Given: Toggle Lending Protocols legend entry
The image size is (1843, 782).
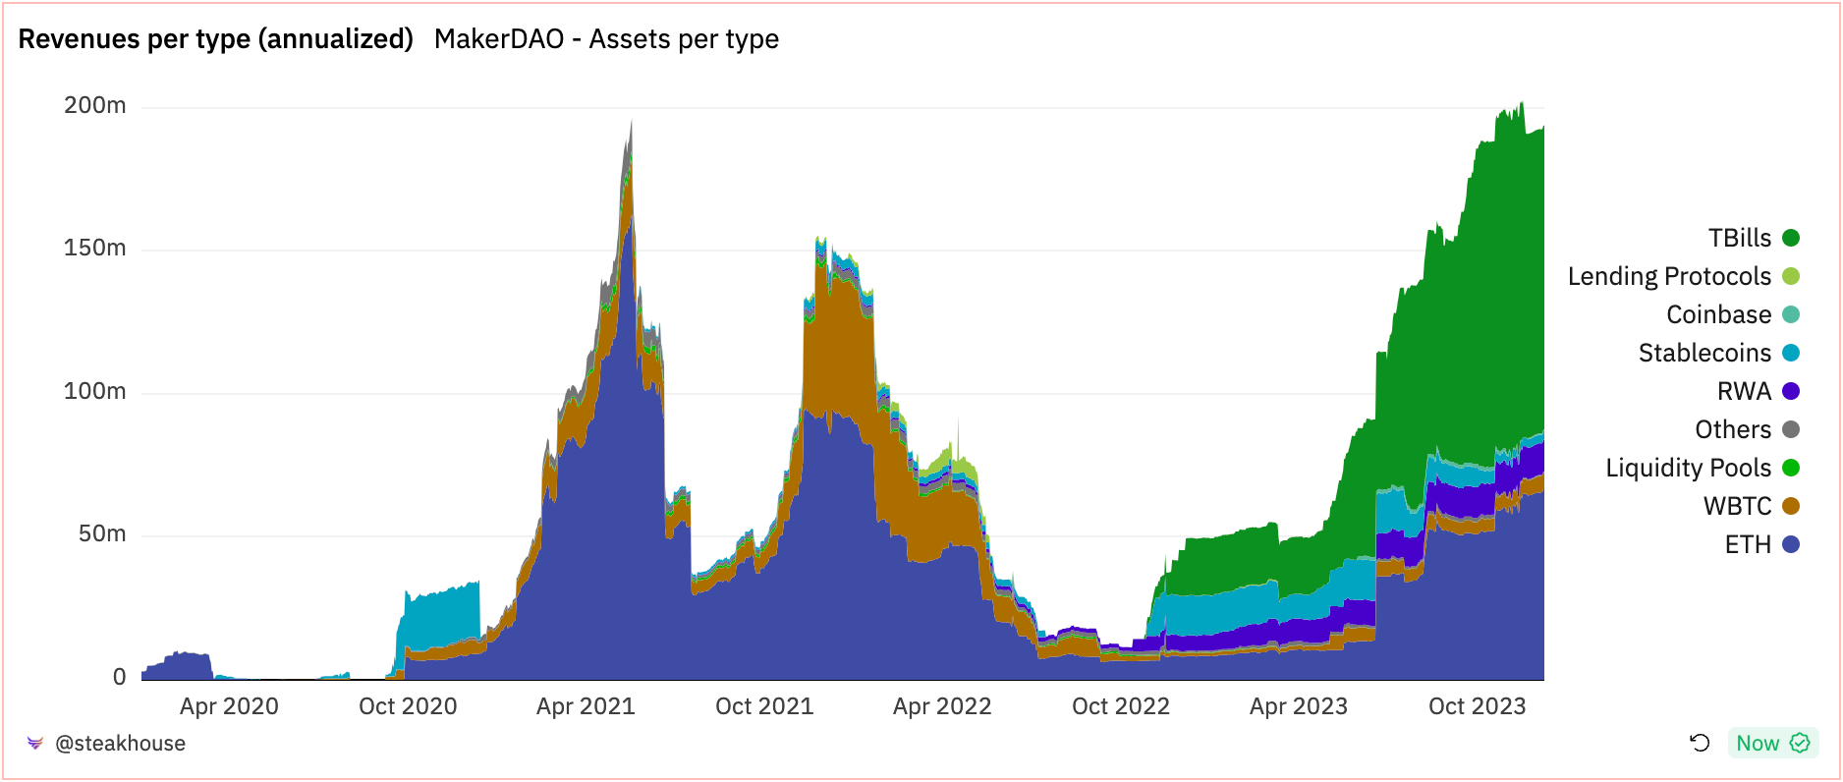Looking at the screenshot, I should (x=1684, y=276).
